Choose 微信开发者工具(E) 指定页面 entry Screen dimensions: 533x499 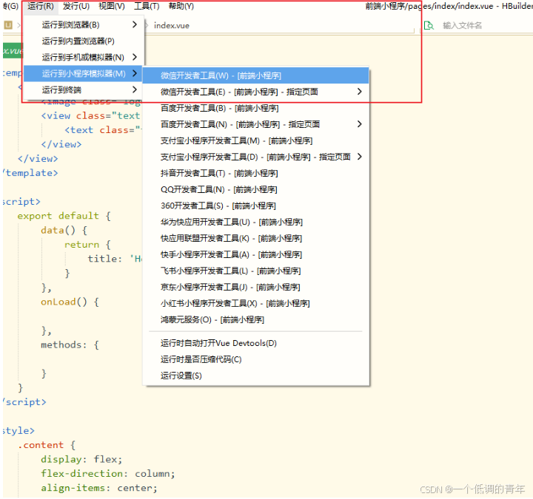(x=255, y=92)
